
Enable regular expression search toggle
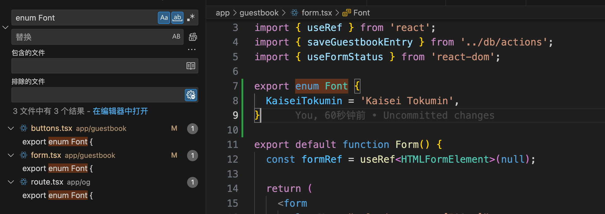tap(191, 18)
